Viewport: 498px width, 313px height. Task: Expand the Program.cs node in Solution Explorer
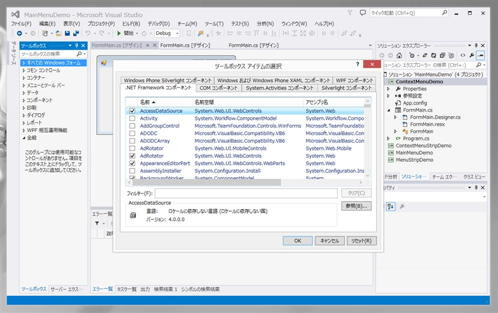coord(388,138)
